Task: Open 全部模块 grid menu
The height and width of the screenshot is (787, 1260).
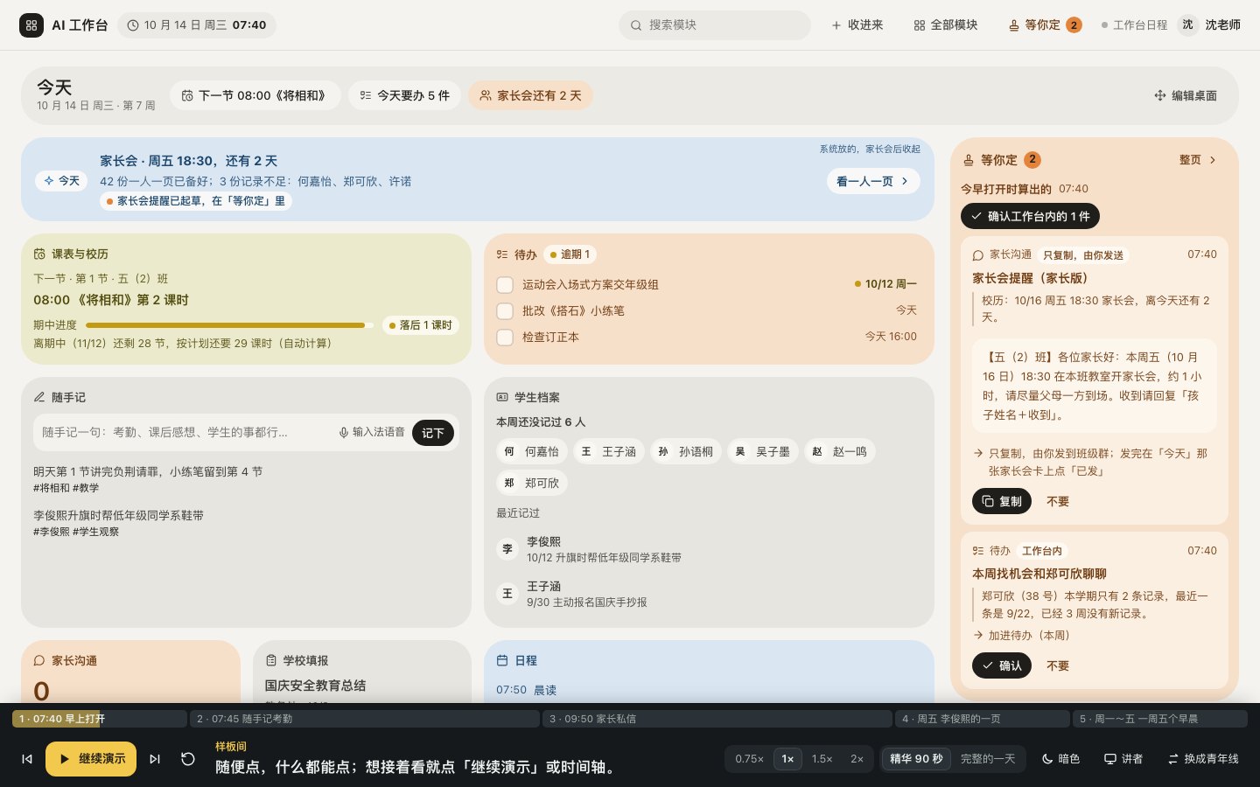Action: (x=945, y=25)
